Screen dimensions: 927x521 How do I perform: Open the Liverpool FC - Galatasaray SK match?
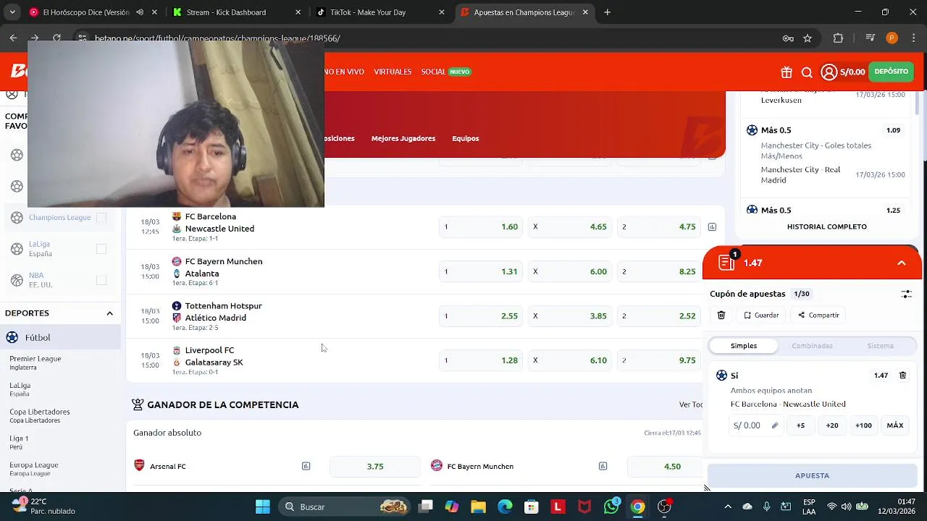tap(214, 357)
